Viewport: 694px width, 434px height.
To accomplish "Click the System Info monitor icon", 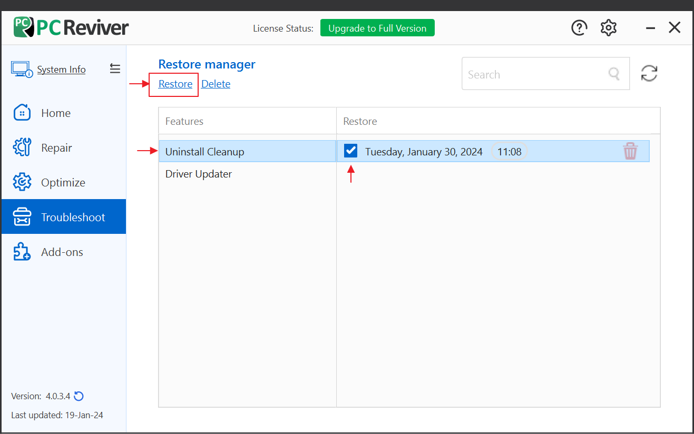I will (x=22, y=70).
